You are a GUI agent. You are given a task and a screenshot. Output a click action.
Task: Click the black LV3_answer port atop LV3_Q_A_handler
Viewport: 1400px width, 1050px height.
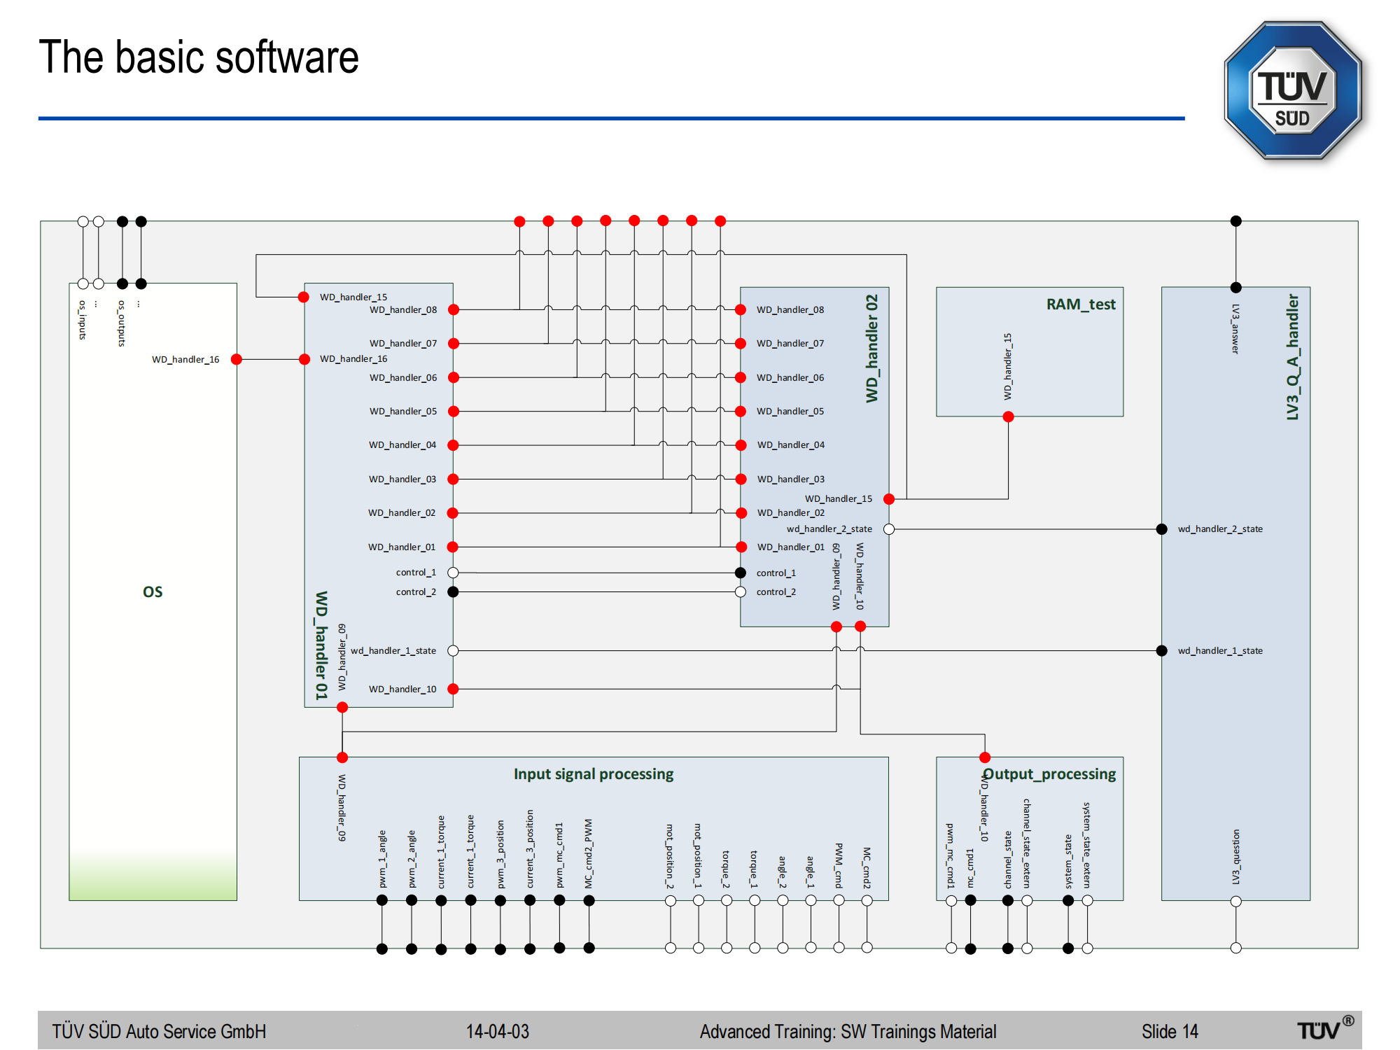pyautogui.click(x=1235, y=287)
